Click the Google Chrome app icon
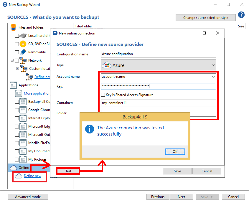249x203 pixels. coord(23,110)
